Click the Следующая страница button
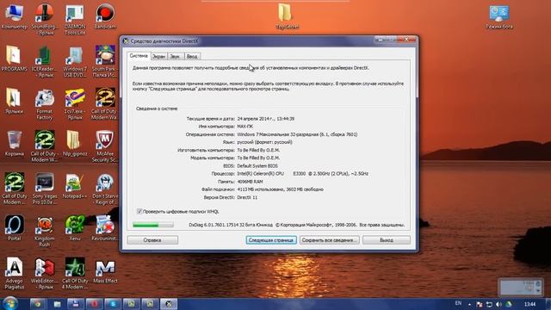The image size is (551, 310). click(x=271, y=240)
